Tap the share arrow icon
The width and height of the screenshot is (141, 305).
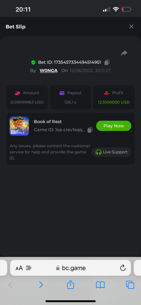point(124,53)
